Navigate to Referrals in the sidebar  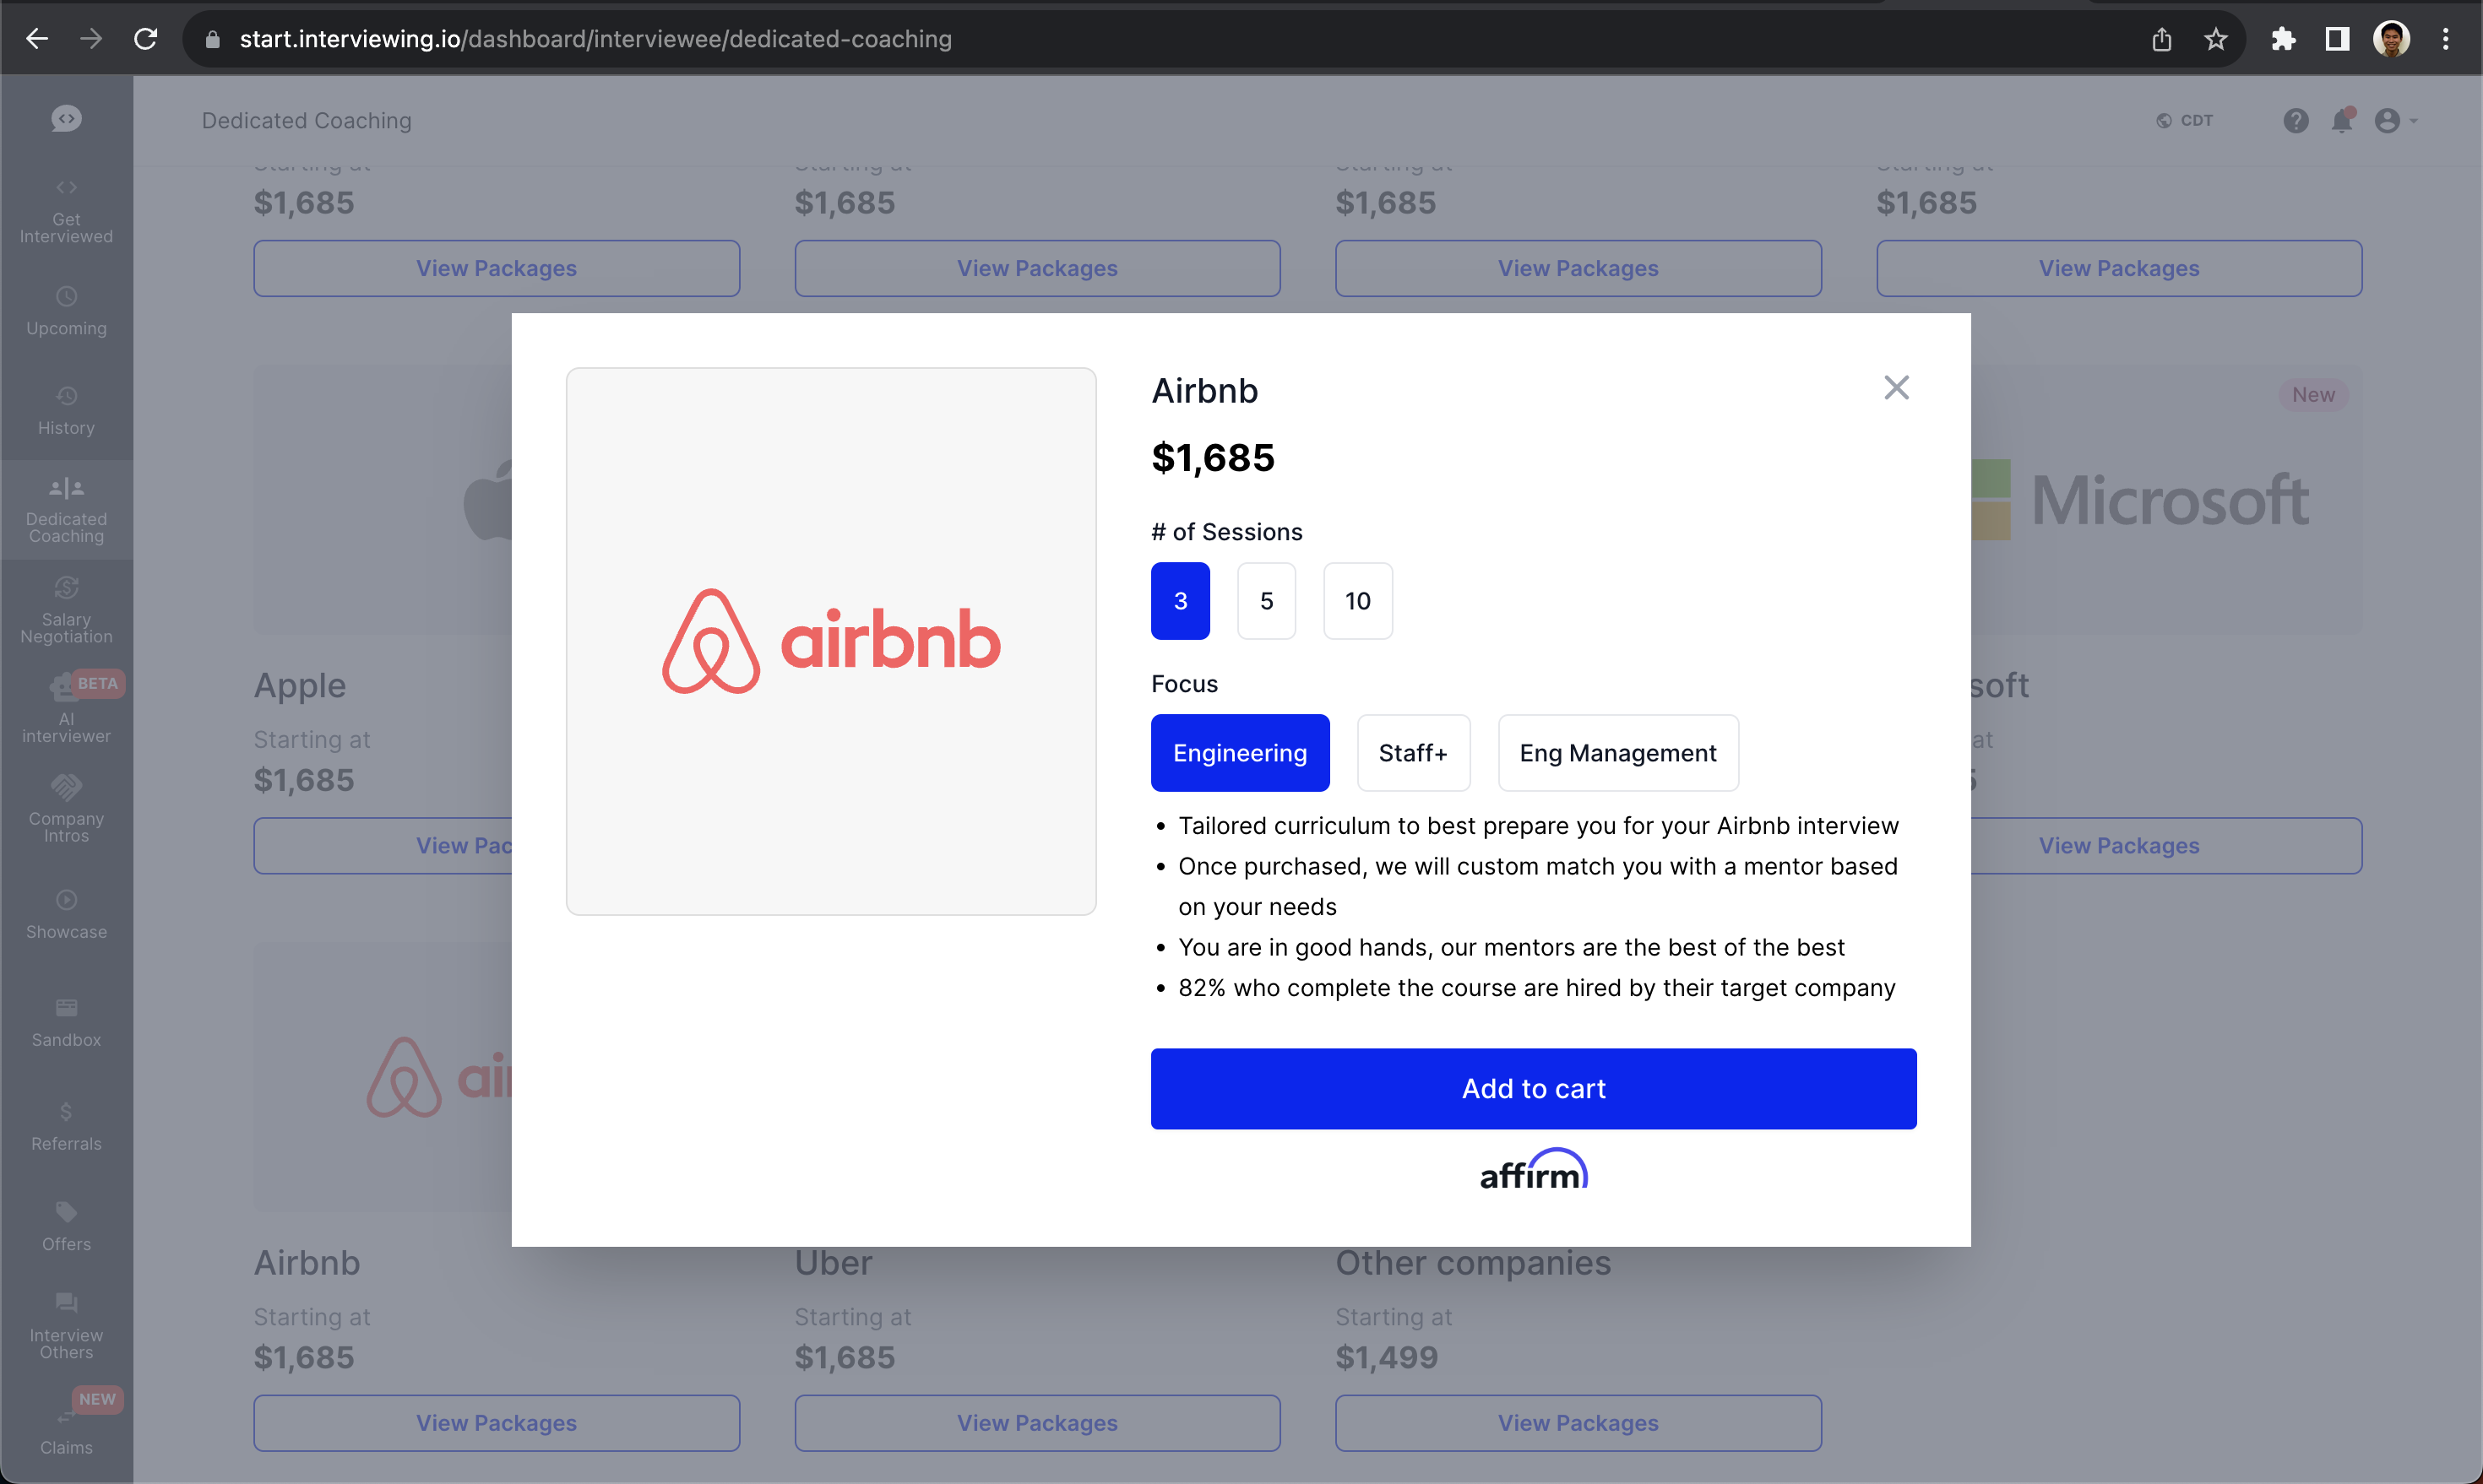click(x=66, y=1126)
